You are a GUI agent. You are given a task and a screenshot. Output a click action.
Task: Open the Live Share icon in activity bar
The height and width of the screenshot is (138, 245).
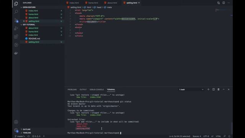pyautogui.click(x=16, y=45)
